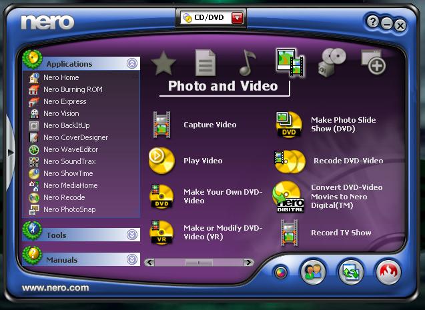The width and height of the screenshot is (425, 310).
Task: Launch Nero PhotoSnap from the list
Action: pos(69,209)
